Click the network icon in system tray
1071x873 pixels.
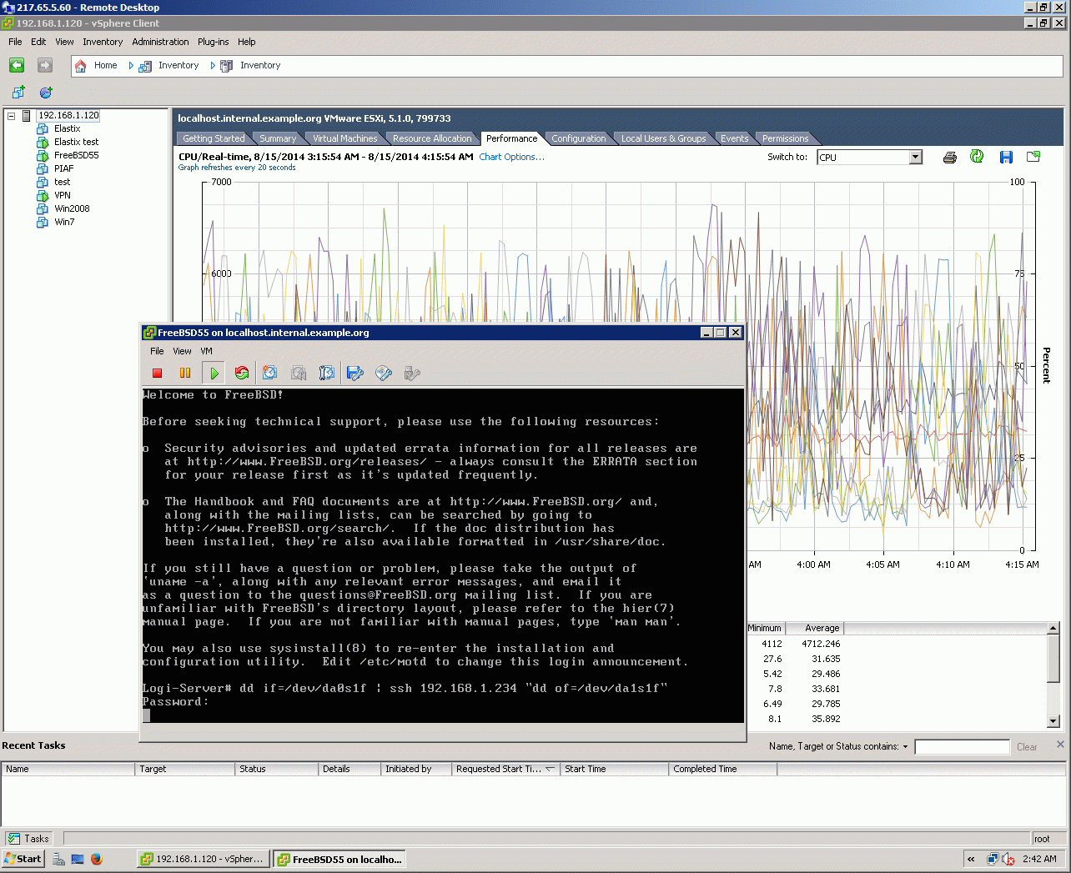[993, 859]
